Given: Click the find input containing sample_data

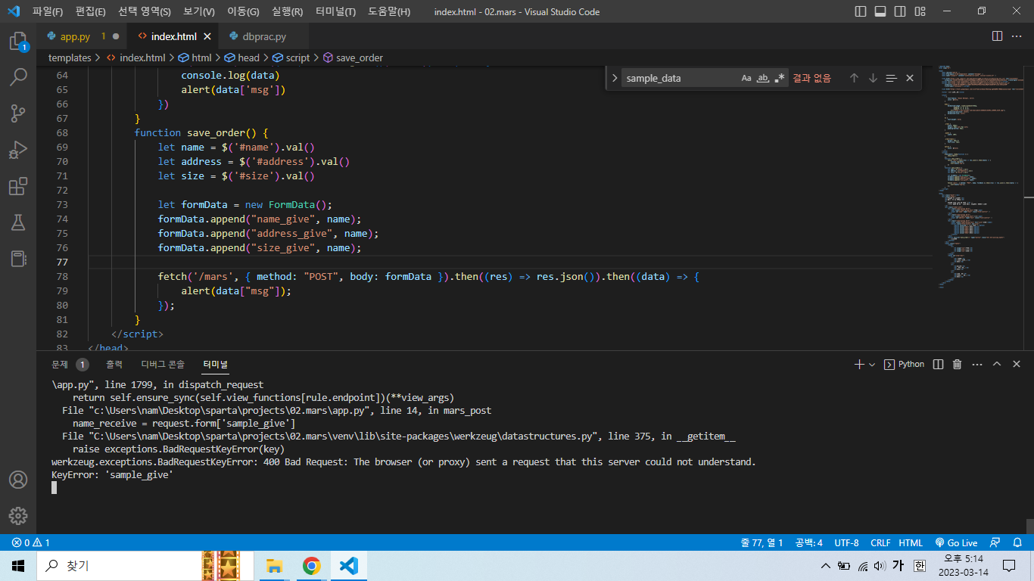Looking at the screenshot, I should tap(680, 78).
